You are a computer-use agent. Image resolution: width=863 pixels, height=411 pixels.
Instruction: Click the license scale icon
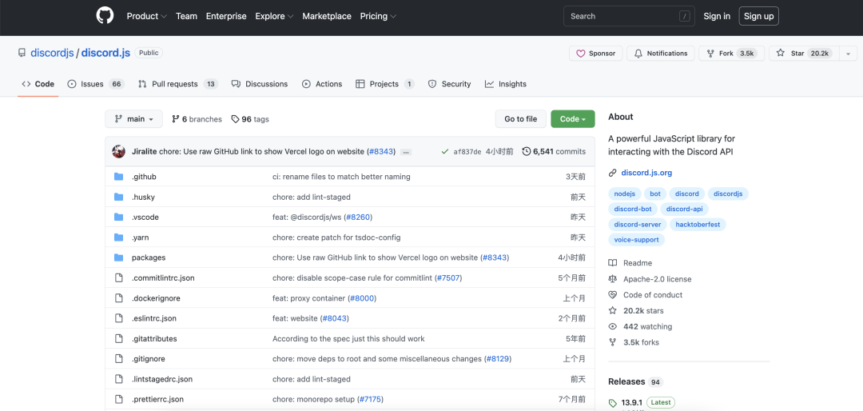coord(613,279)
